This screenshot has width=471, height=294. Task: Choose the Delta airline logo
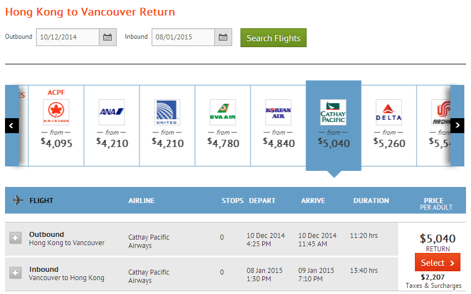(389, 112)
